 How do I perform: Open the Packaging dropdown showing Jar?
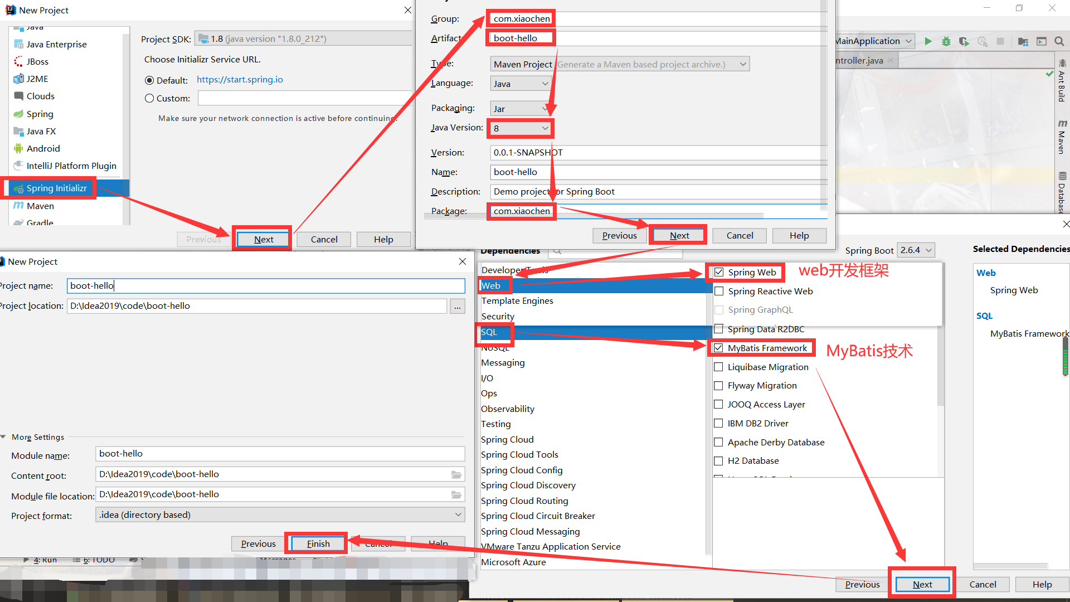click(521, 109)
